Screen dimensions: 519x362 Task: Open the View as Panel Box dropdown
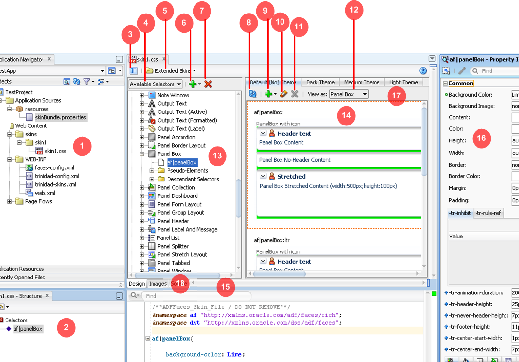coord(349,94)
